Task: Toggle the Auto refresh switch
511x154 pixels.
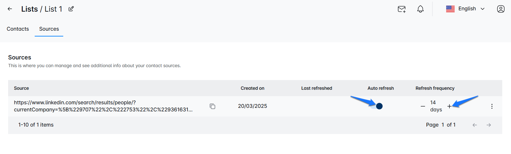Action: 377,106
